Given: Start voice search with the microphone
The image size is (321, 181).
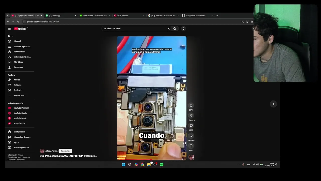Looking at the screenshot, I should [x=183, y=29].
